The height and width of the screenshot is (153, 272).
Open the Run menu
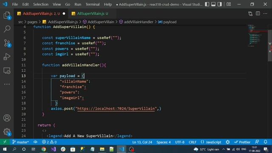point(78,4)
